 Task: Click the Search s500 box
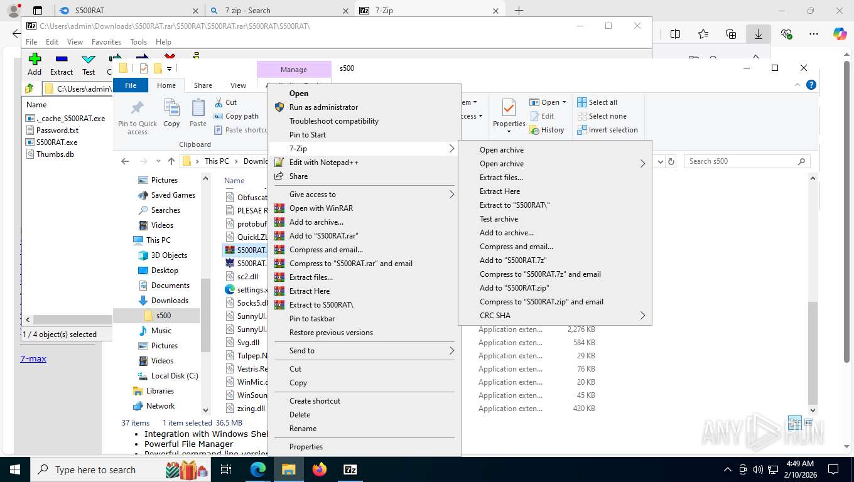747,161
